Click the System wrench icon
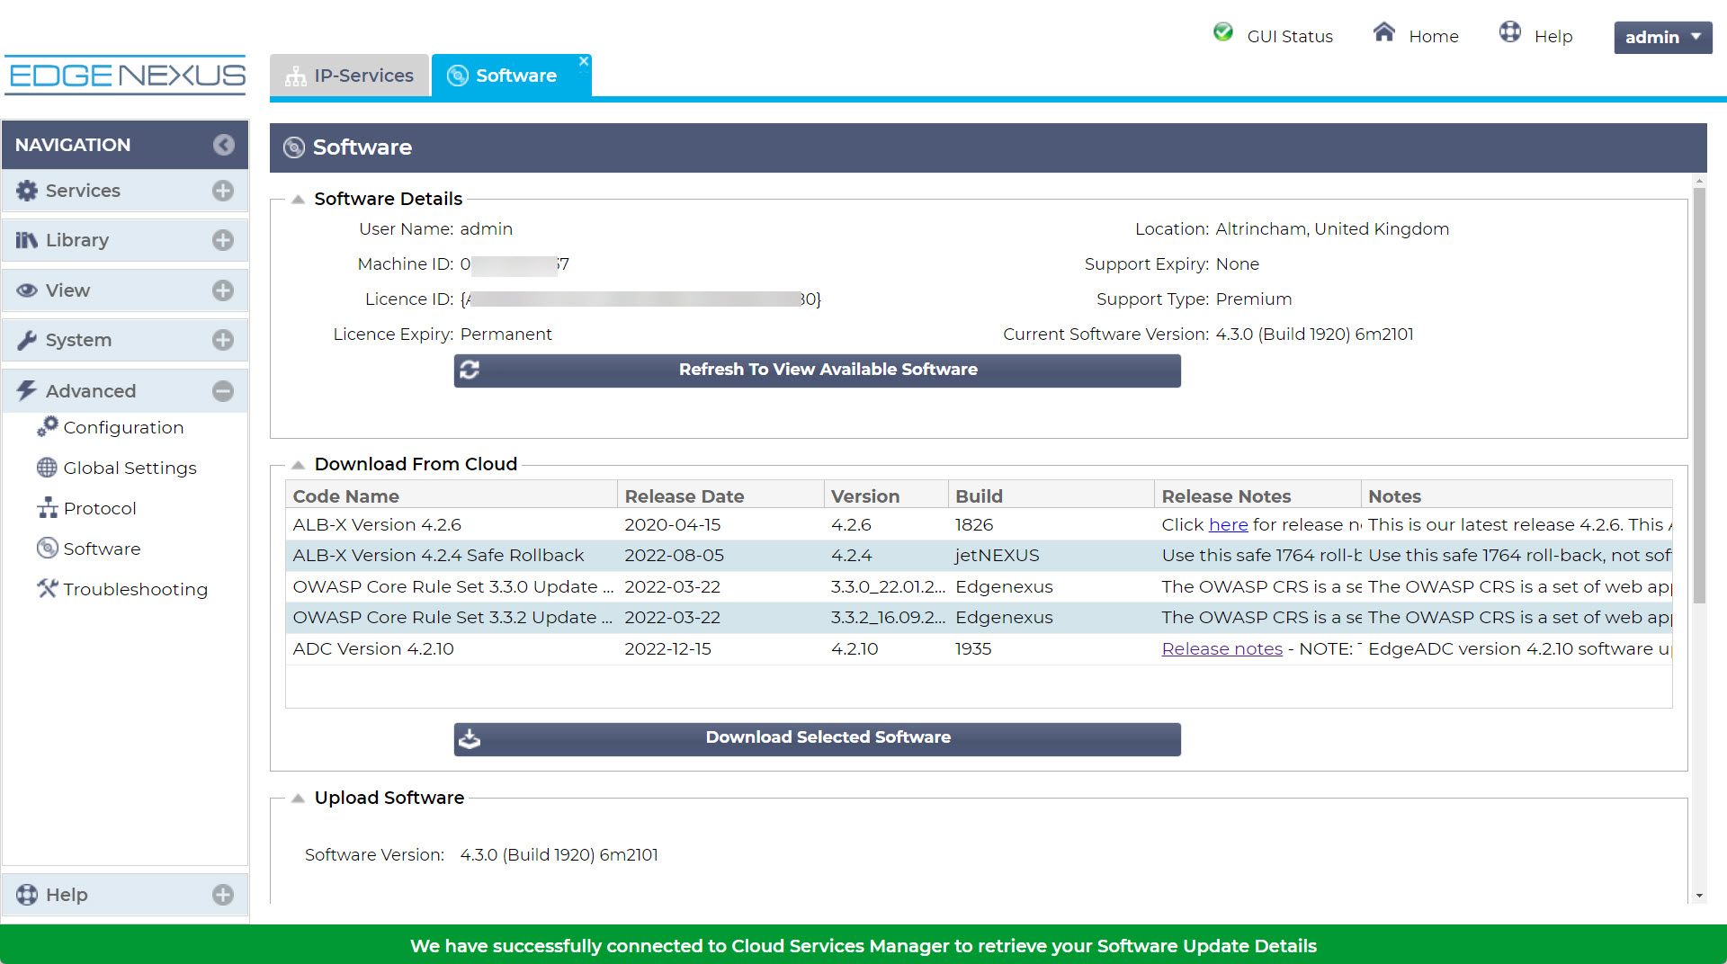Image resolution: width=1727 pixels, height=964 pixels. pyautogui.click(x=27, y=340)
